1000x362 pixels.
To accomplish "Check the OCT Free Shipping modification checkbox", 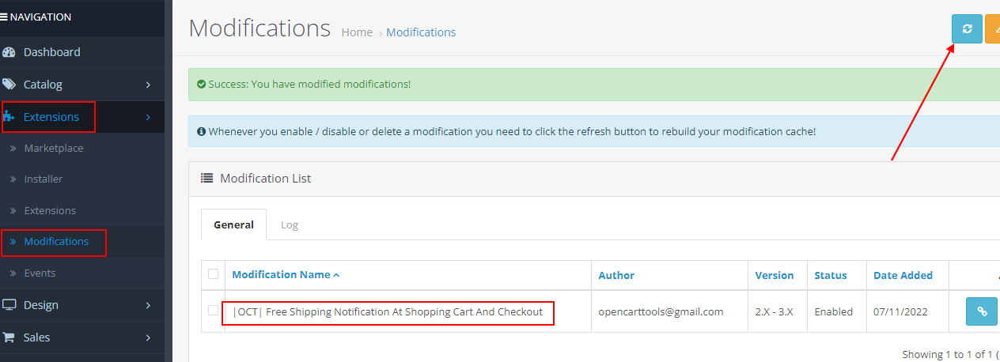I will pos(213,311).
